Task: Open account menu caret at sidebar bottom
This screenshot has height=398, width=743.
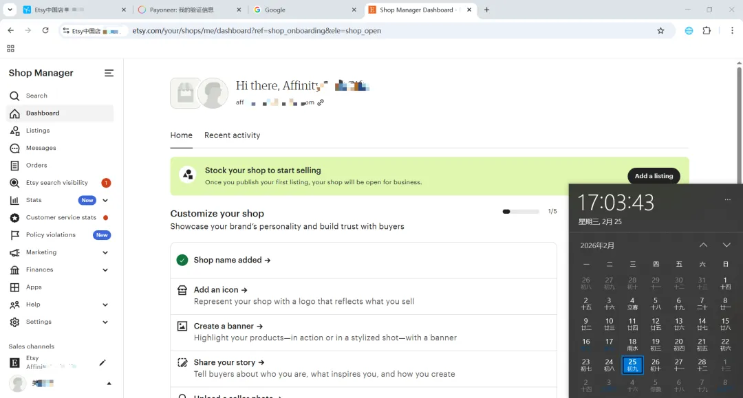Action: 109,384
